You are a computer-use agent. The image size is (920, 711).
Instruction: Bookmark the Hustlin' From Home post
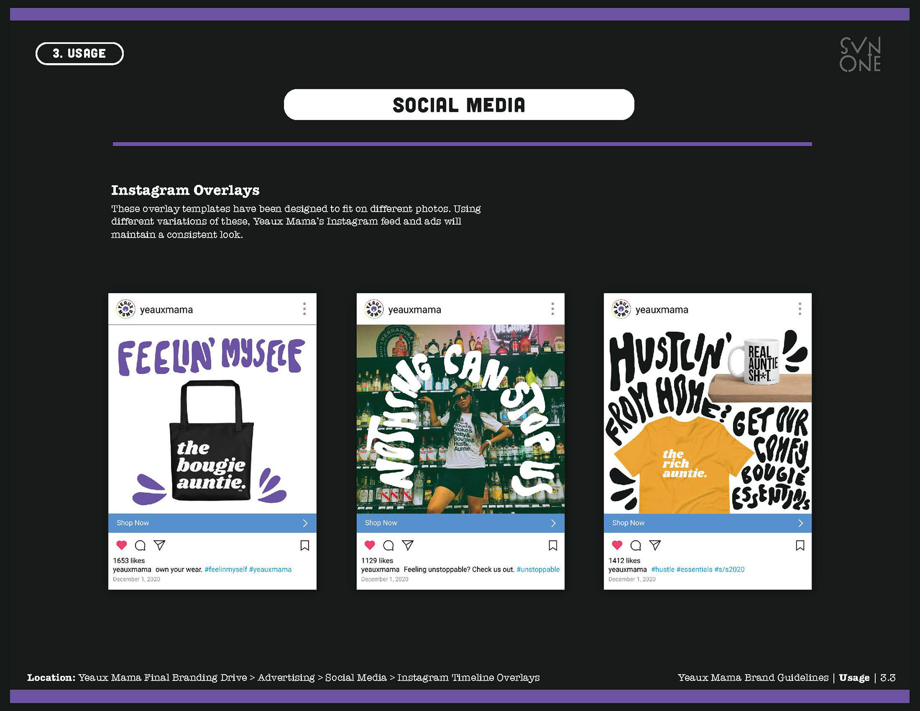[x=800, y=545]
